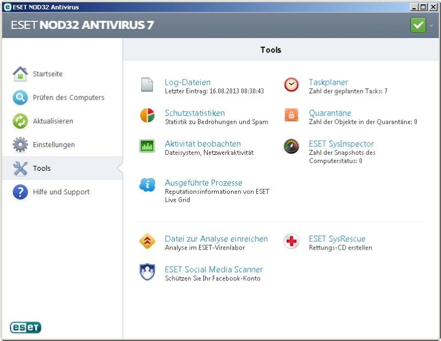The height and width of the screenshot is (341, 441).
Task: Click the 'Tools' page heading
Action: click(x=271, y=50)
